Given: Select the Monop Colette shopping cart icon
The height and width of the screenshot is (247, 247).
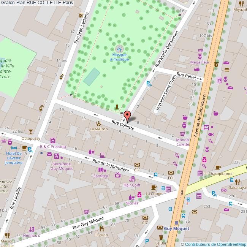Looking at the screenshot, I should [x=182, y=134].
